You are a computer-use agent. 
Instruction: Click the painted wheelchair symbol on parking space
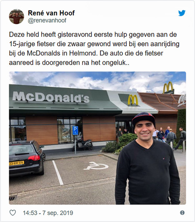tap(96, 166)
